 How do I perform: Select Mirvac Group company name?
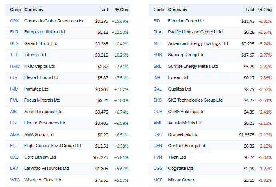click(x=181, y=180)
